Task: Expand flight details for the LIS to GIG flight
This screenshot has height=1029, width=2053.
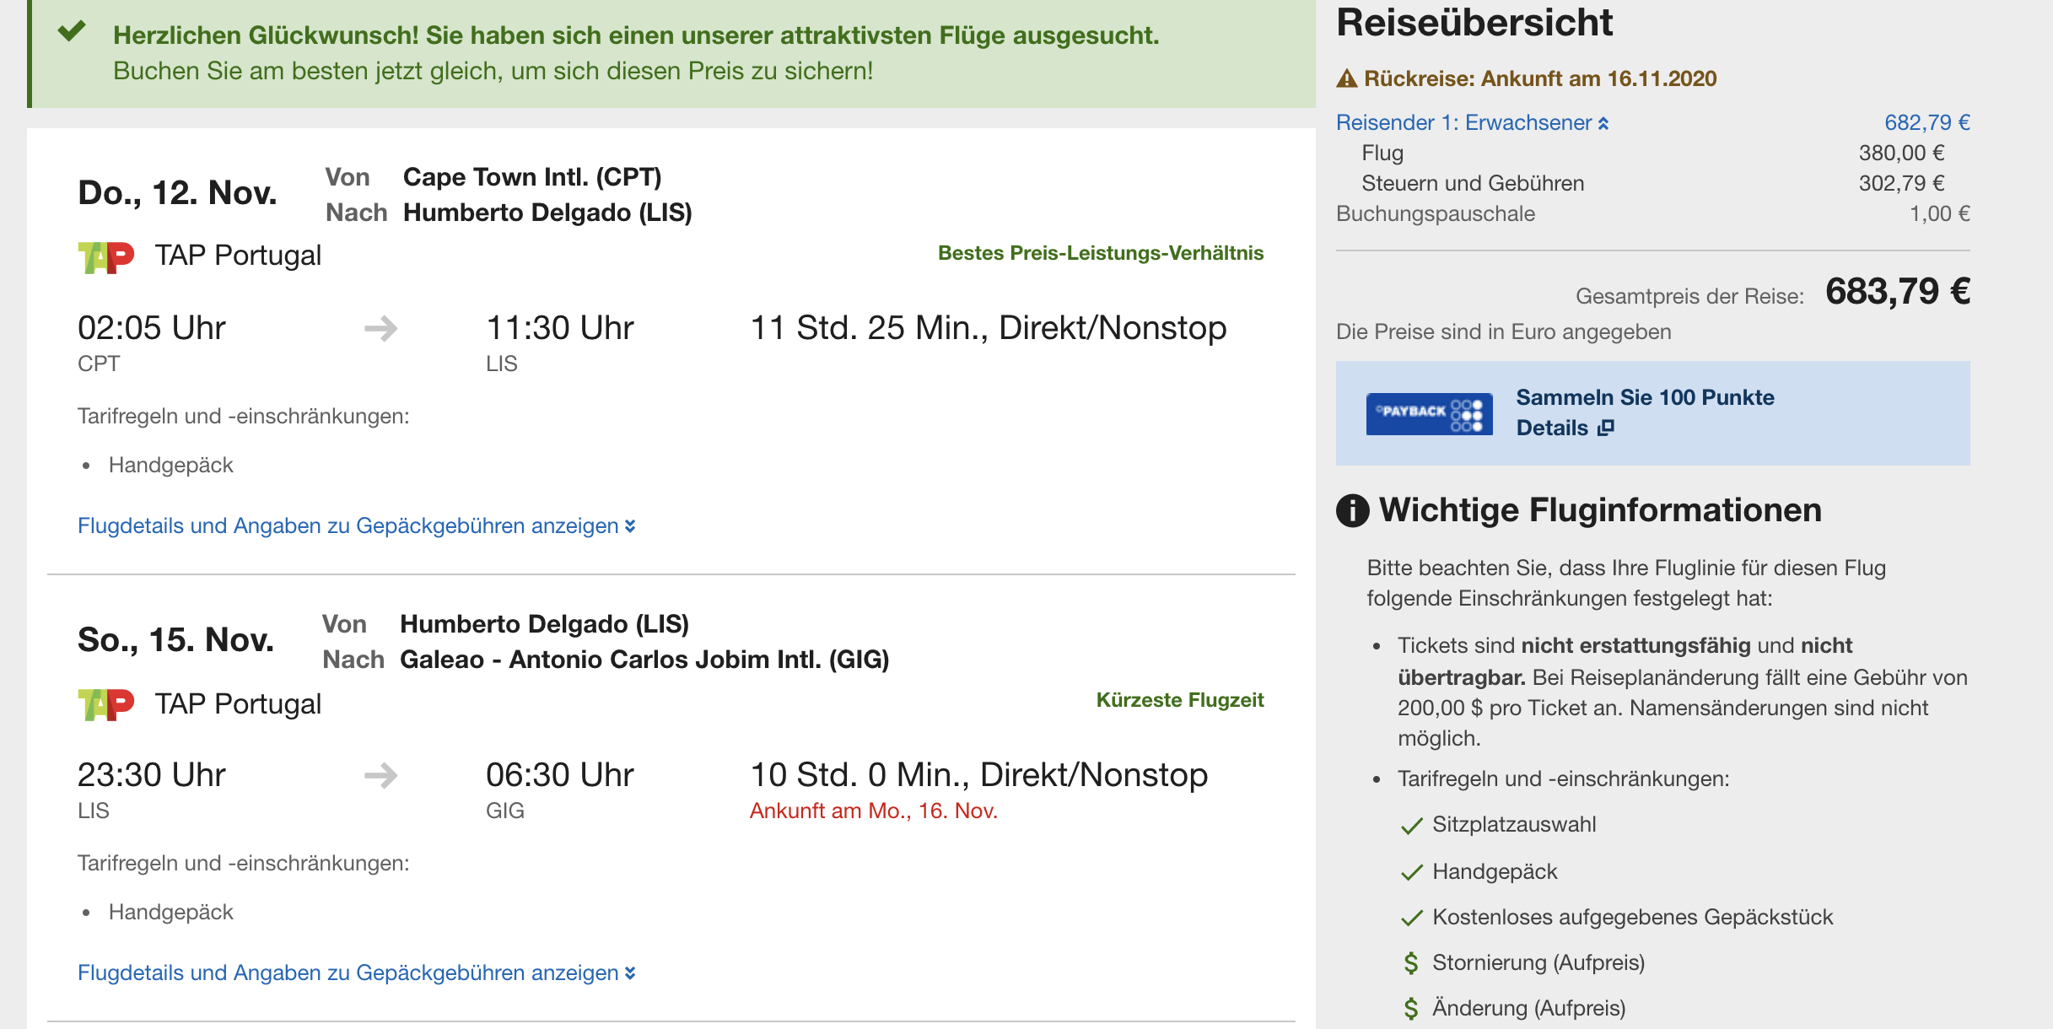Action: (356, 973)
